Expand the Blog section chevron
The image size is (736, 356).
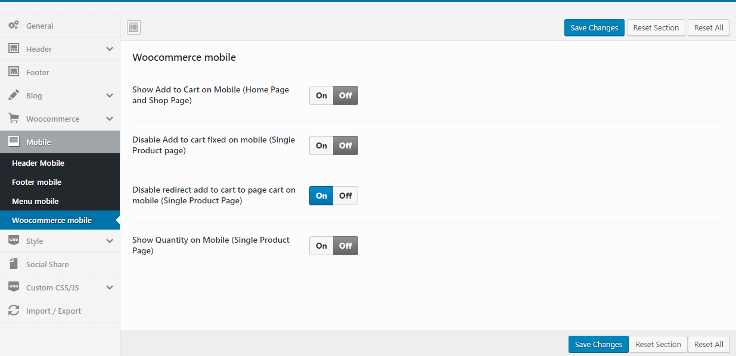pos(110,95)
